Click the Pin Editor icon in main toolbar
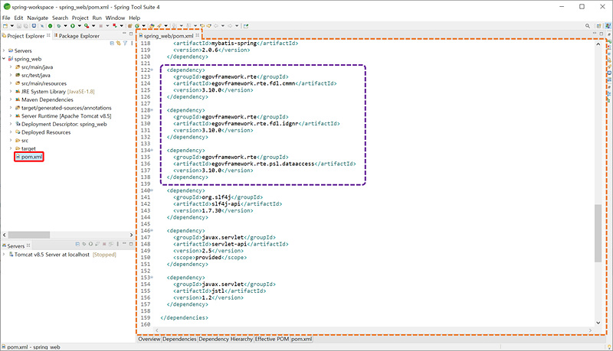This screenshot has width=613, height=351. (x=245, y=26)
